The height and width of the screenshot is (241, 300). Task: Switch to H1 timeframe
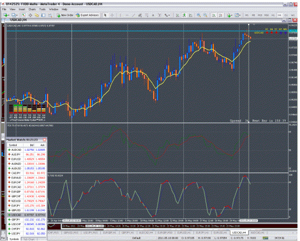click(273, 15)
